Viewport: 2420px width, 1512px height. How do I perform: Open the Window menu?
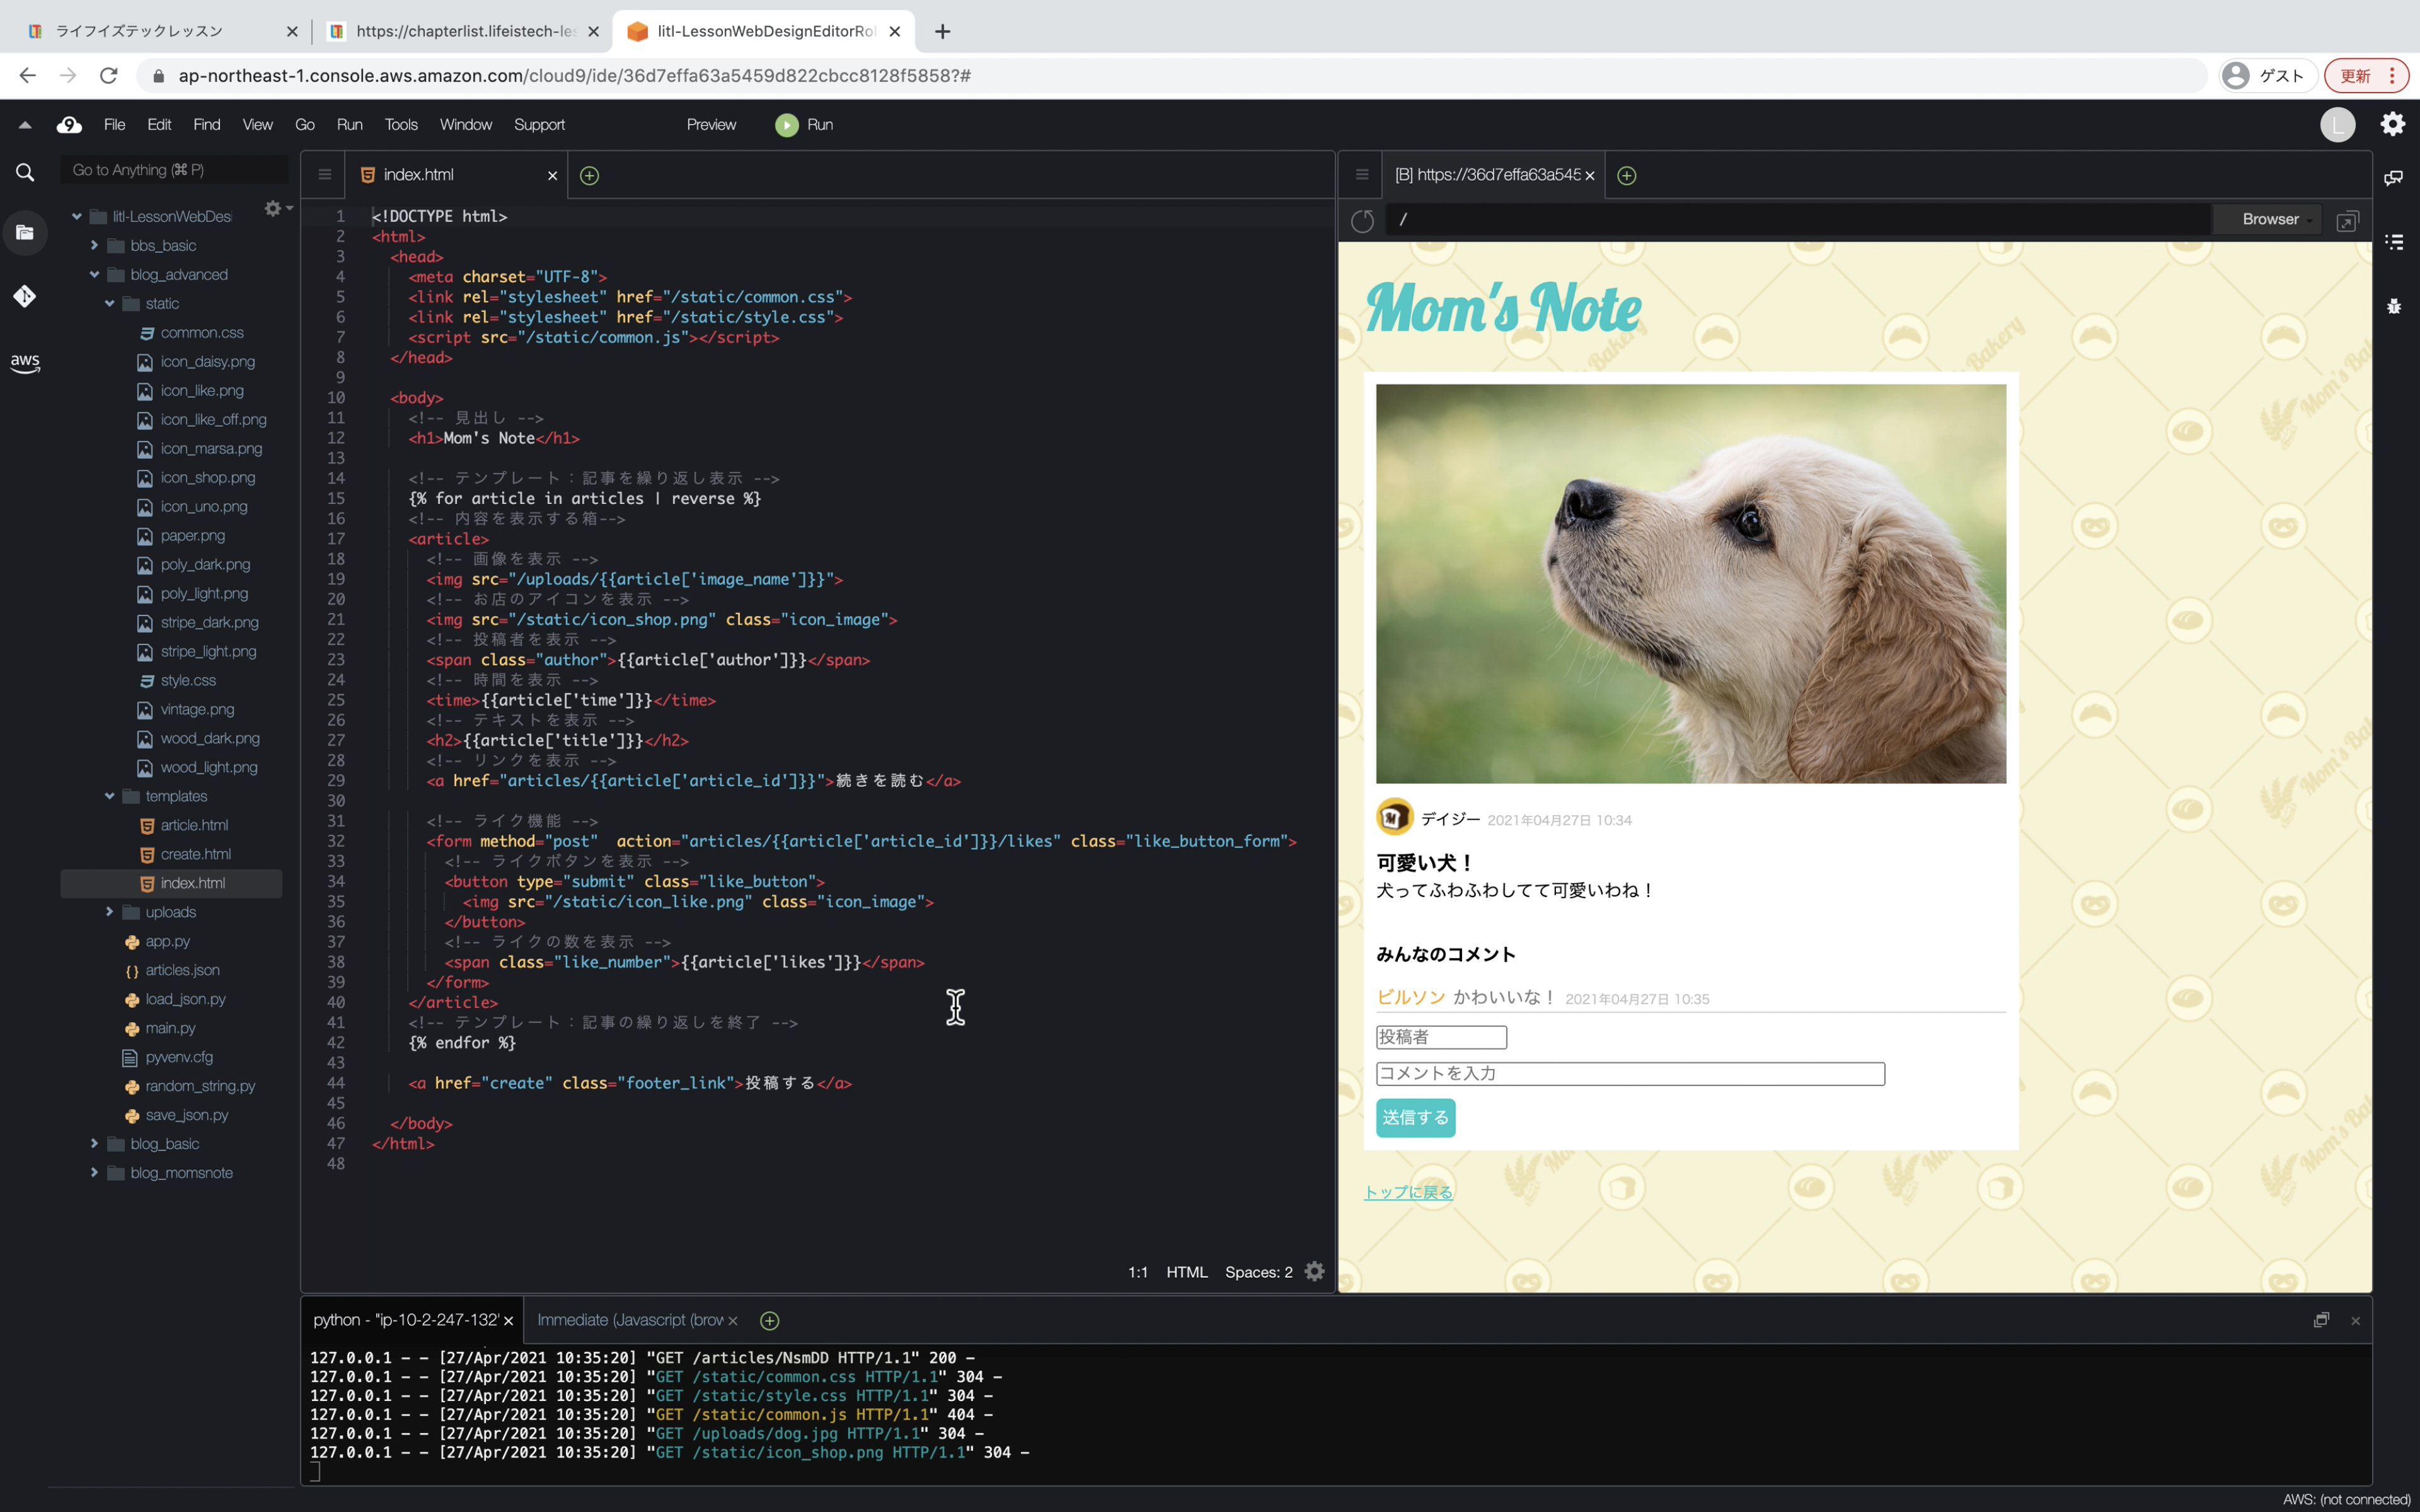[x=466, y=125]
